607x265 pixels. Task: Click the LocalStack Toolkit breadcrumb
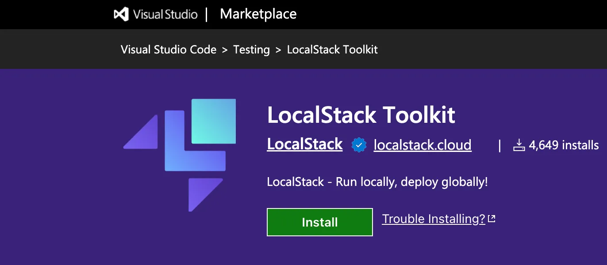pyautogui.click(x=332, y=49)
